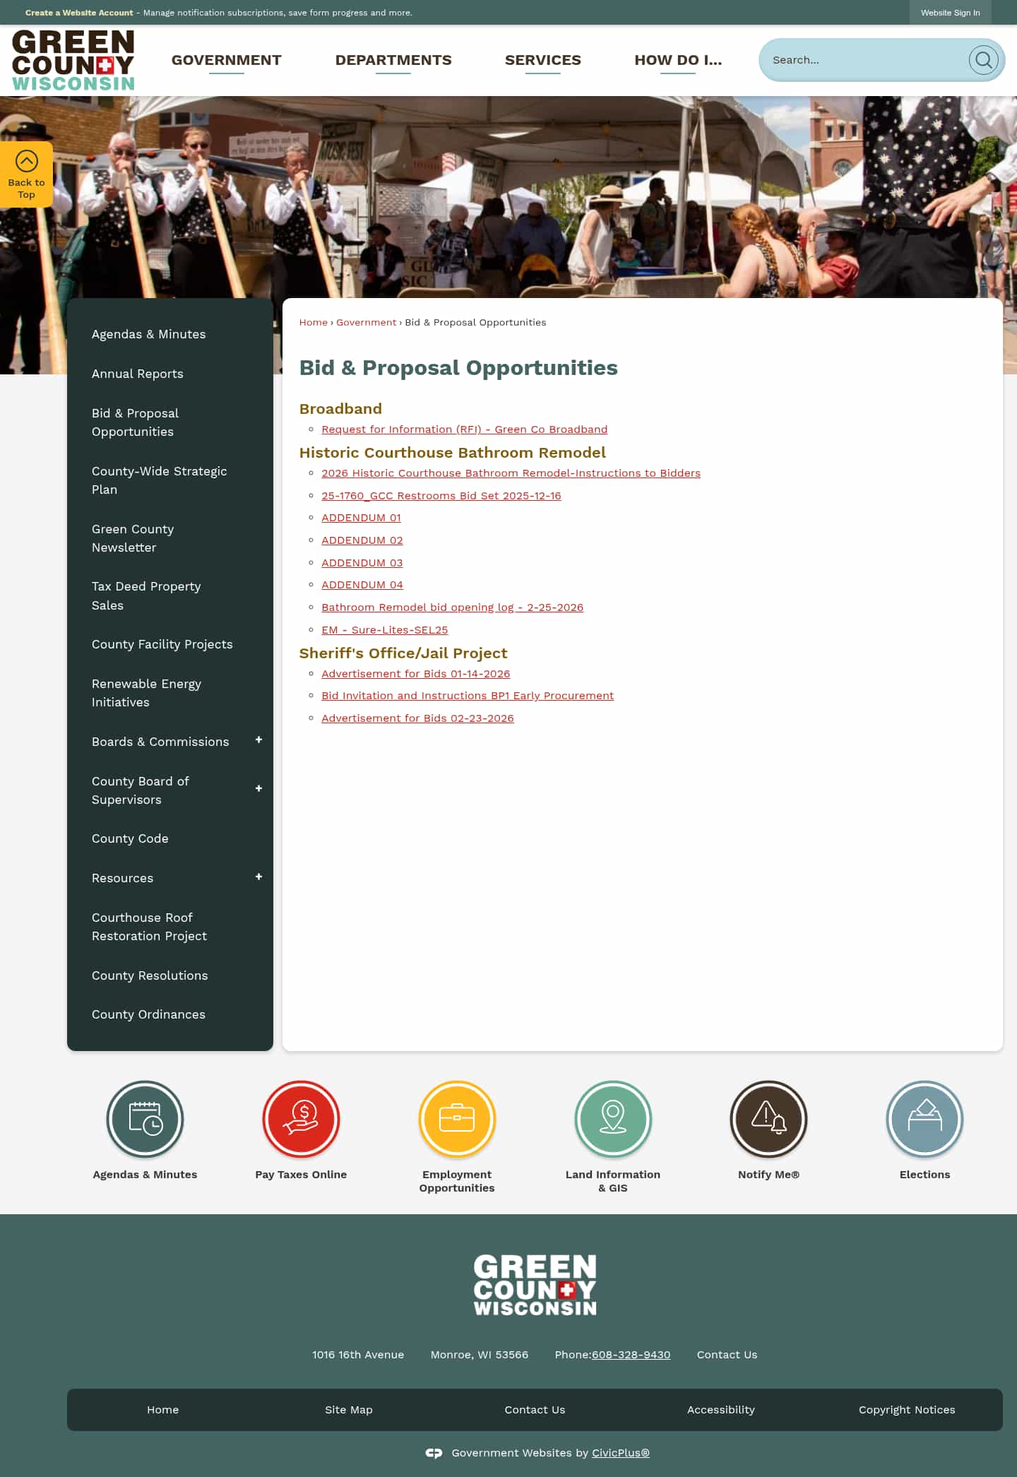
Task: Select County Code in the sidebar
Action: [x=130, y=838]
